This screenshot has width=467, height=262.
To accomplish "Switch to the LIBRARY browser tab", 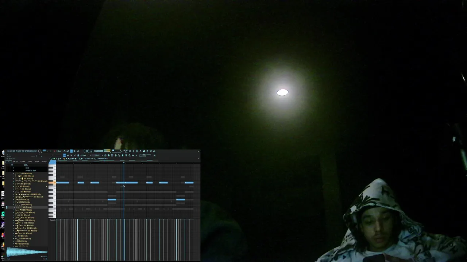I will pyautogui.click(x=30, y=162).
